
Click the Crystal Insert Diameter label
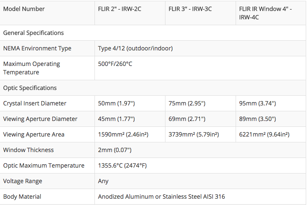coord(35,103)
